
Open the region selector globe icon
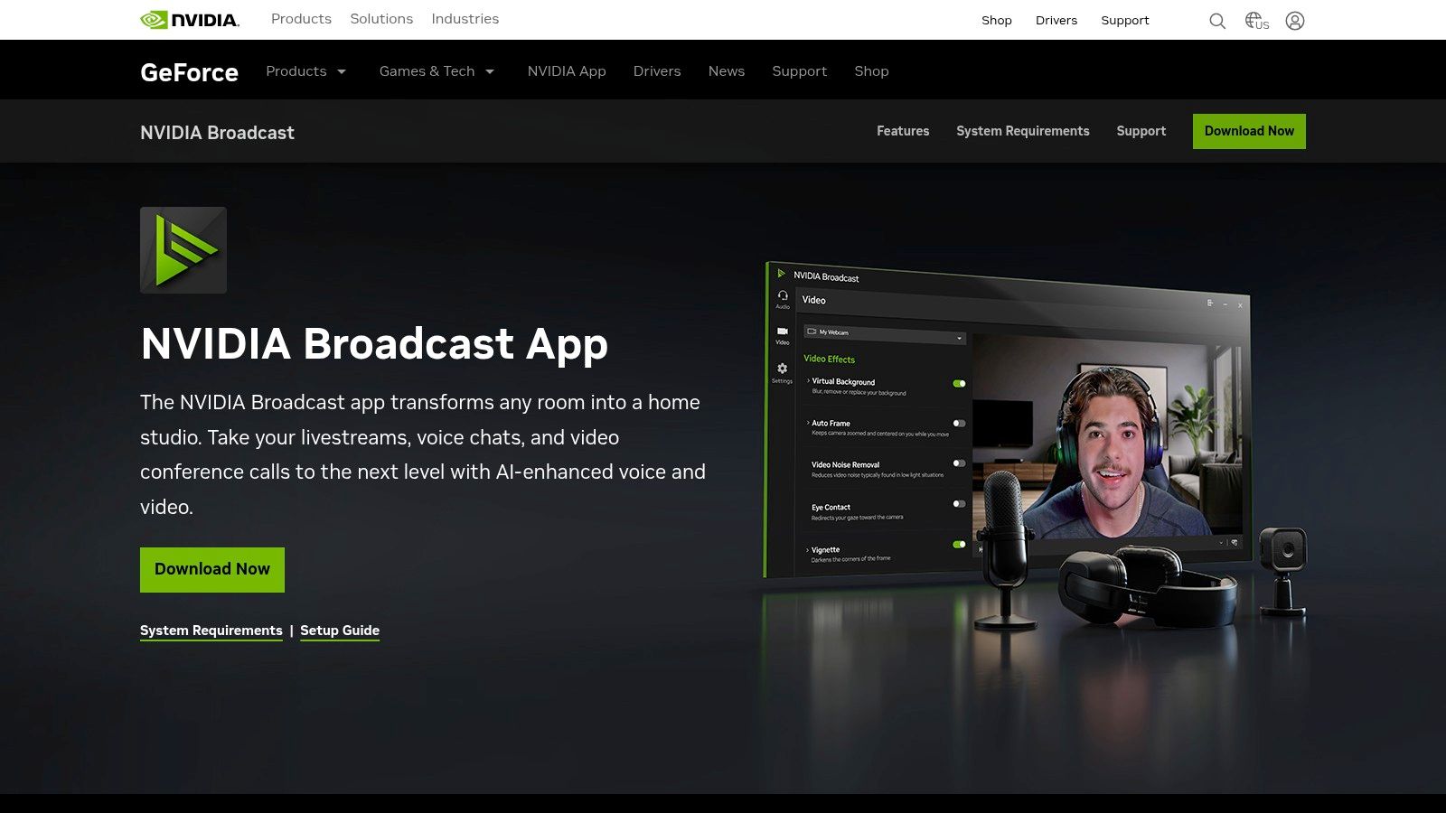click(1255, 20)
